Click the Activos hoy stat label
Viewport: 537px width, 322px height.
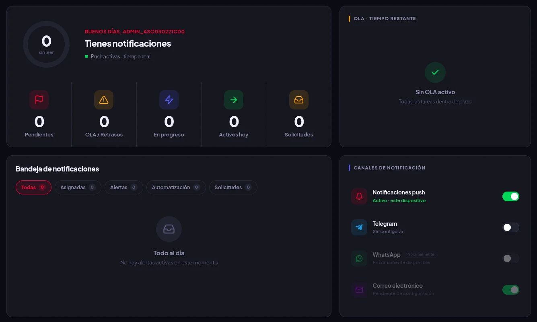tap(234, 135)
